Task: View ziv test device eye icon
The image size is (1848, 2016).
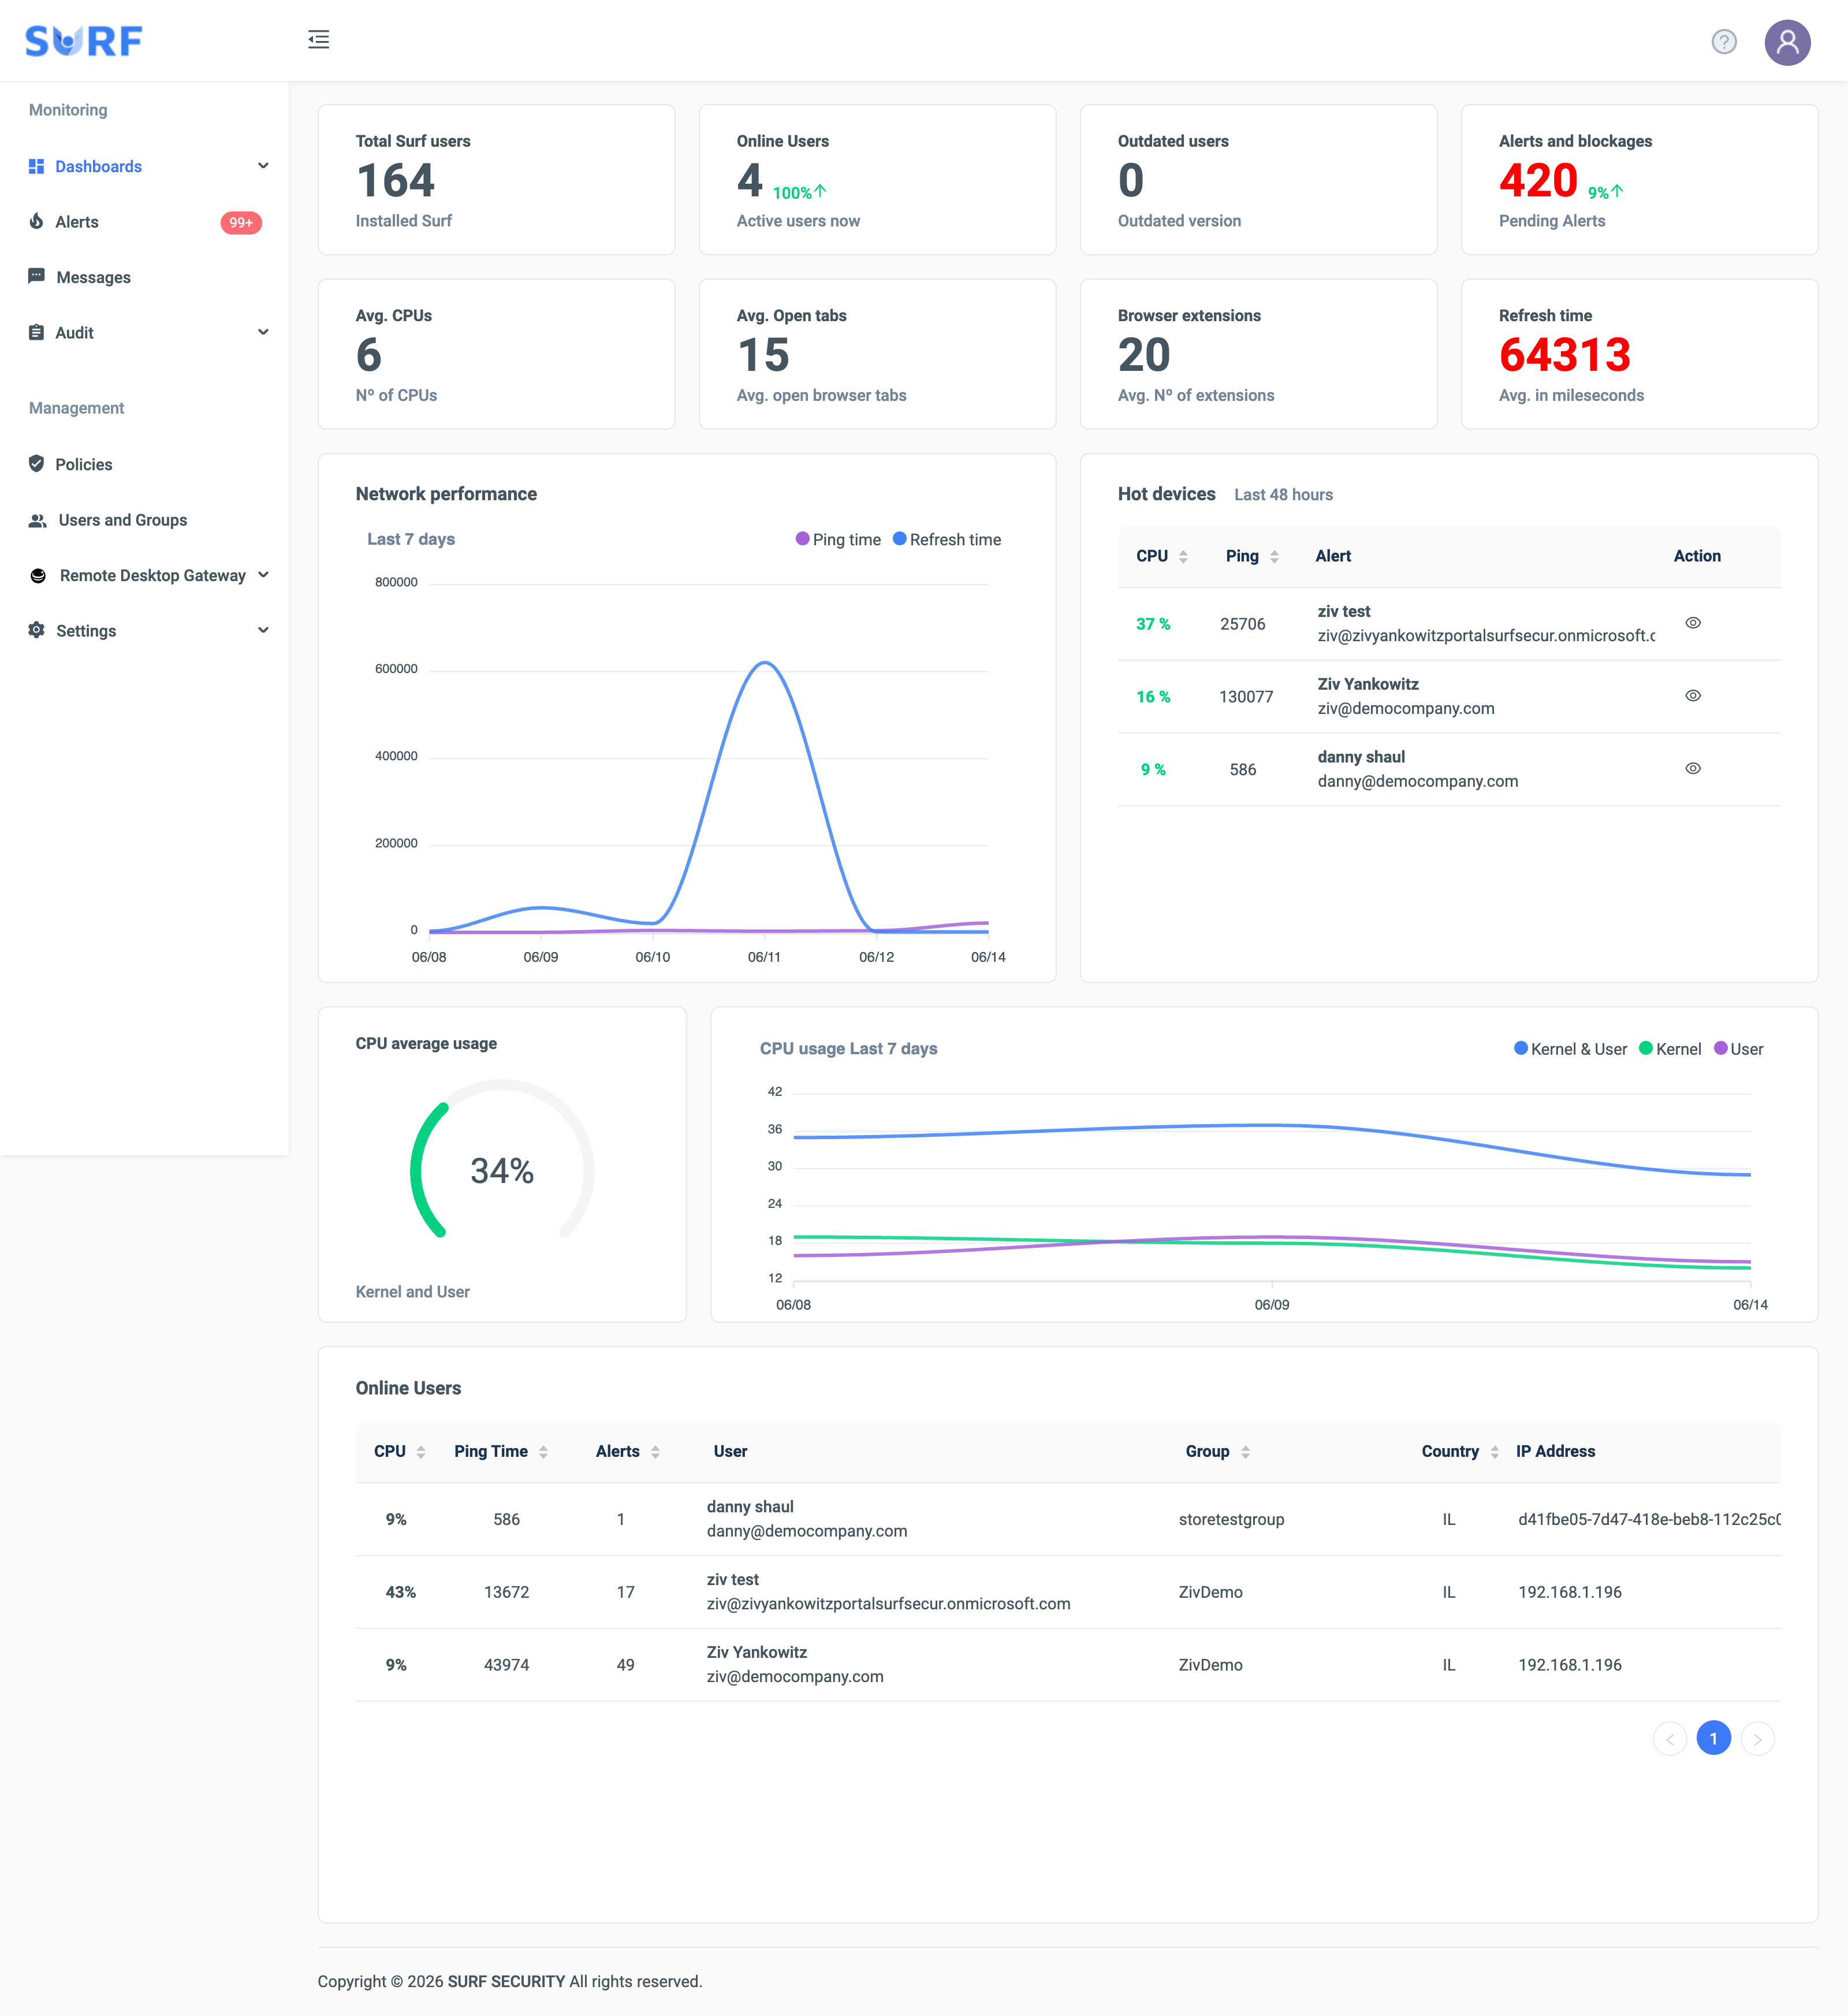Action: pyautogui.click(x=1693, y=623)
